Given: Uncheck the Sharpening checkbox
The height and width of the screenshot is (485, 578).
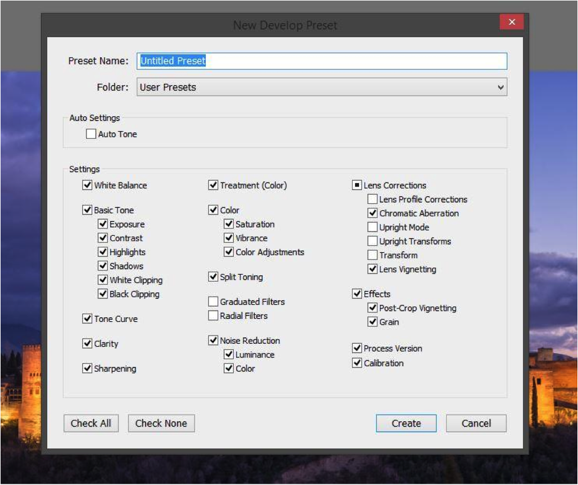Looking at the screenshot, I should pos(88,368).
